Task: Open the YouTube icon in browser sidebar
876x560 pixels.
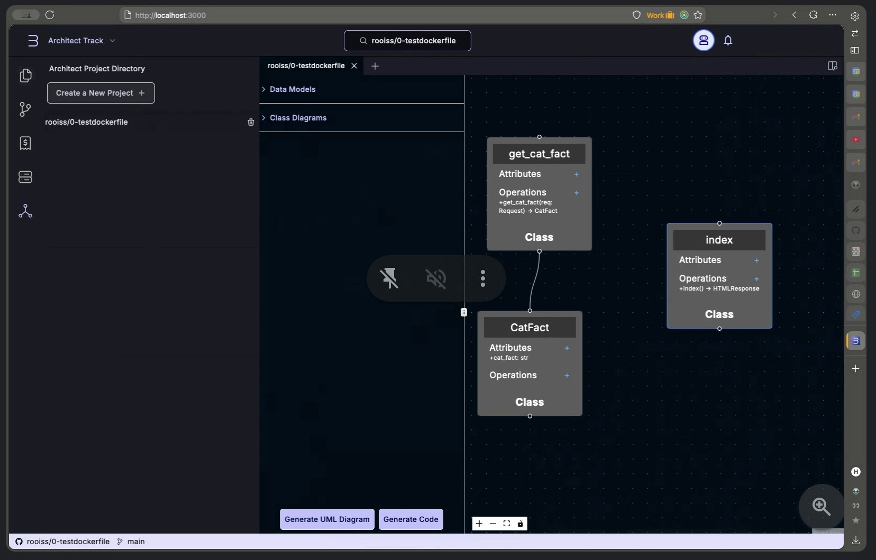Action: pos(856,139)
